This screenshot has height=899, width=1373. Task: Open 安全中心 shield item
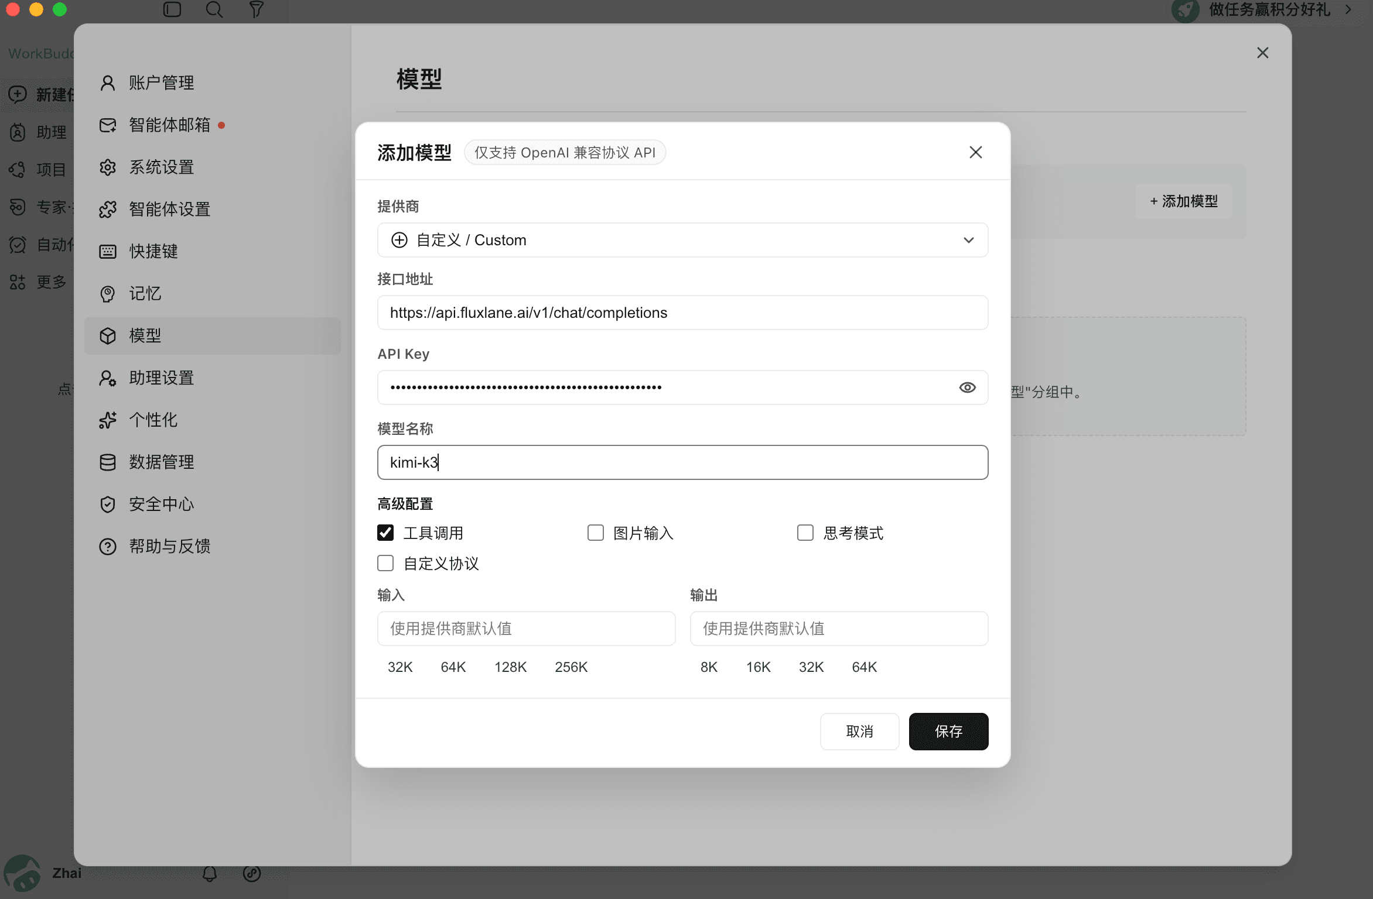(212, 504)
